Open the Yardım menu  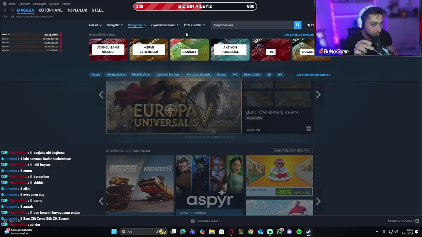[66, 4]
